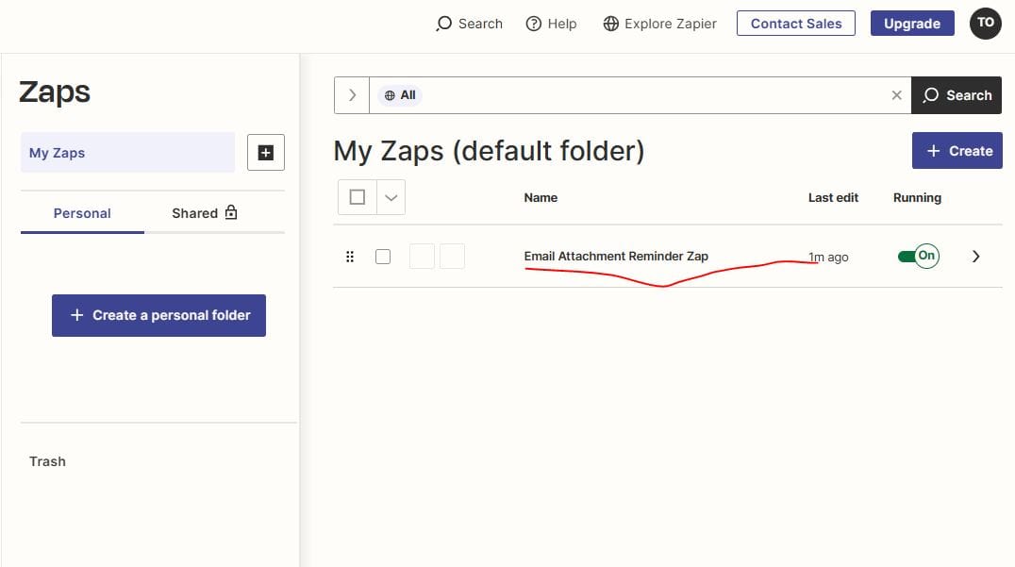Open the Email Attachment Reminder Zap by name
Image resolution: width=1015 pixels, height=567 pixels.
click(x=616, y=256)
